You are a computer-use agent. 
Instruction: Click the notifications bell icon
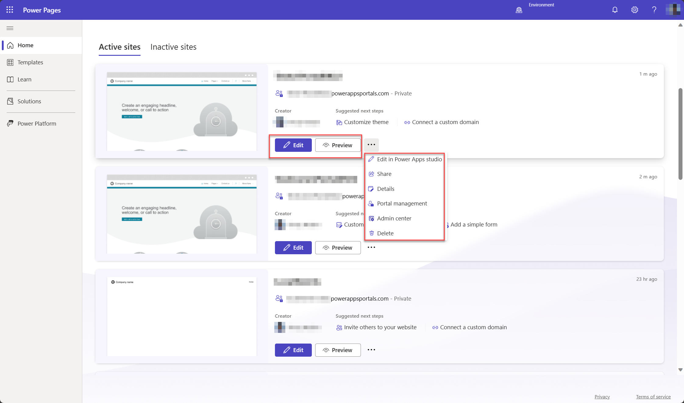pos(615,9)
